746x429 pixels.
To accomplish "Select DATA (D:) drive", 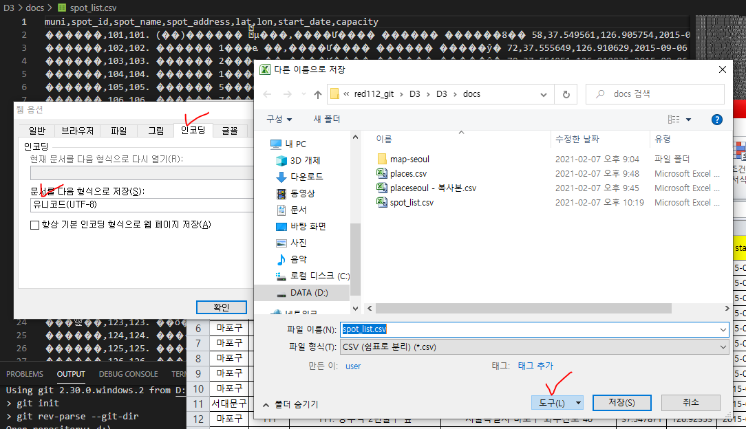I will click(301, 293).
